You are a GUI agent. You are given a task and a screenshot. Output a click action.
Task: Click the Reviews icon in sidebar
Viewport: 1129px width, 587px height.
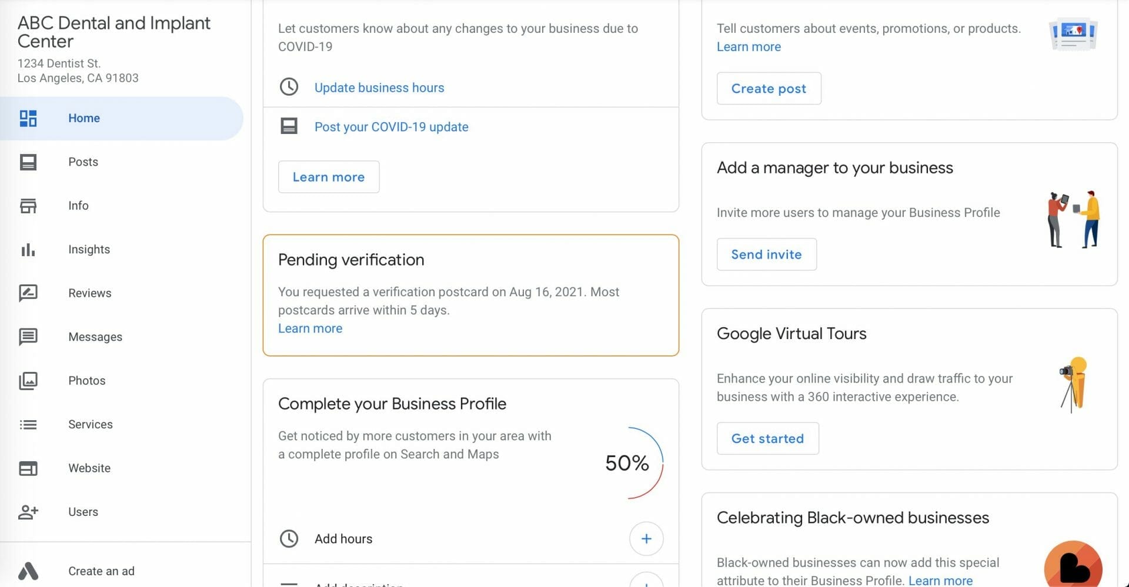[28, 293]
